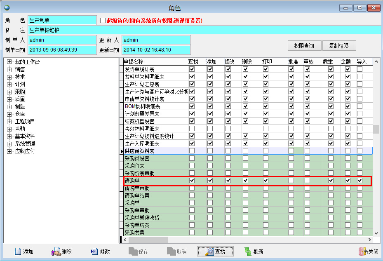383x261 pixels.
Task: Check 查找 checkbox for 供应商资料表 row
Action: tap(192, 151)
